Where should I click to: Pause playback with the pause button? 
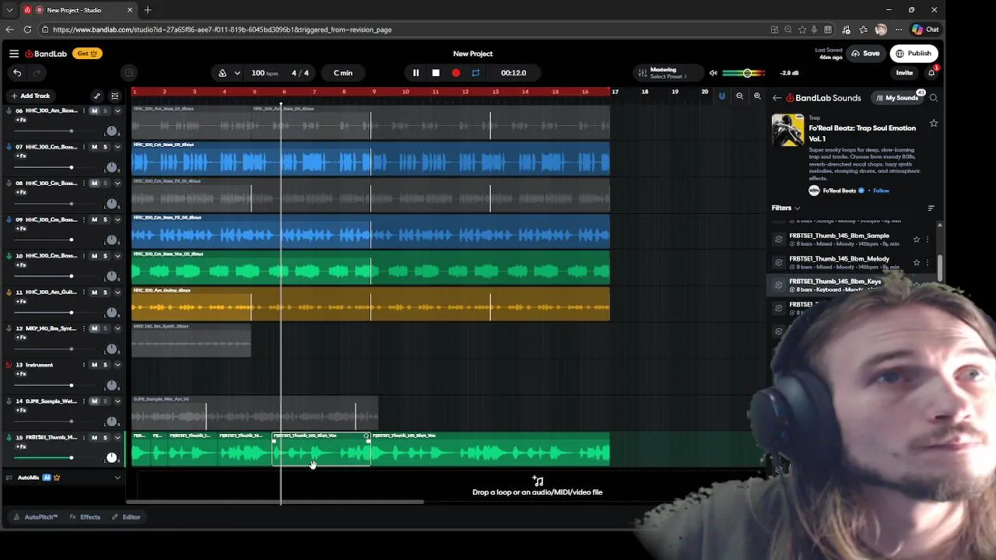(416, 73)
